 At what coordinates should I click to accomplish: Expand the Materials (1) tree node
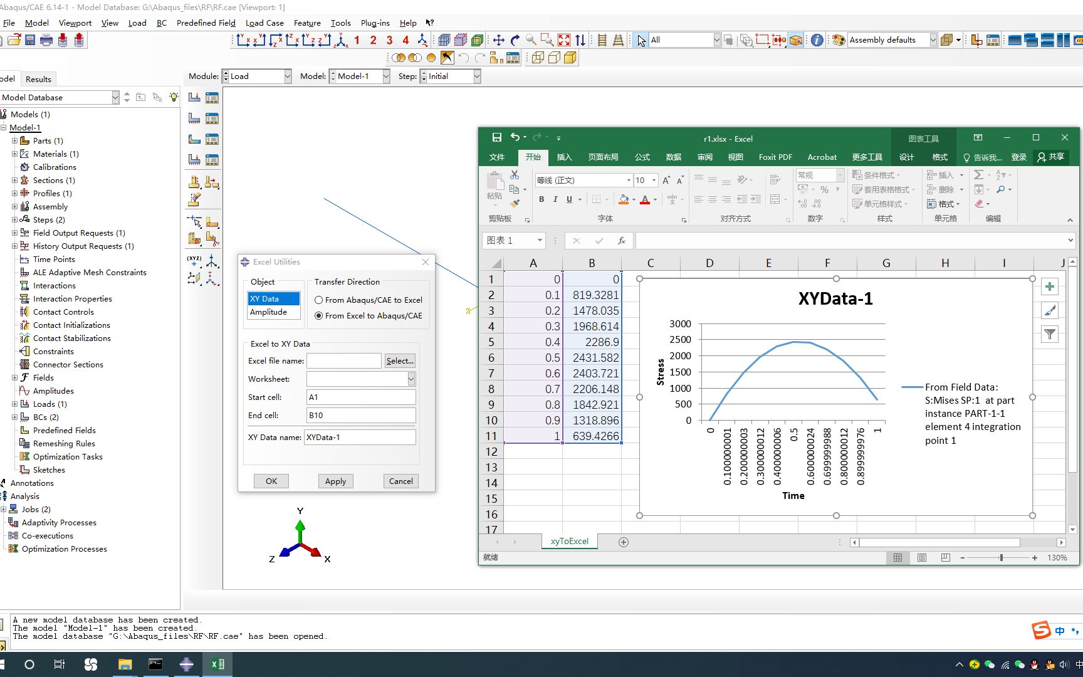coord(14,154)
